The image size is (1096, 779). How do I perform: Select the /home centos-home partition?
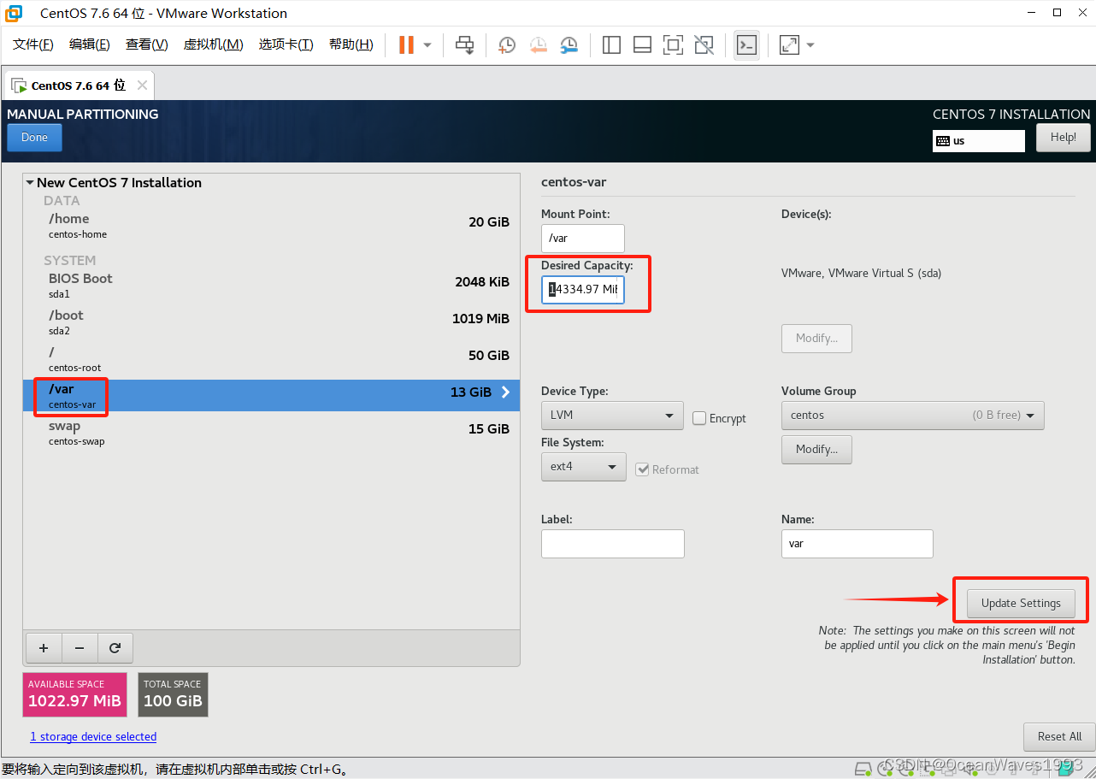(x=271, y=226)
